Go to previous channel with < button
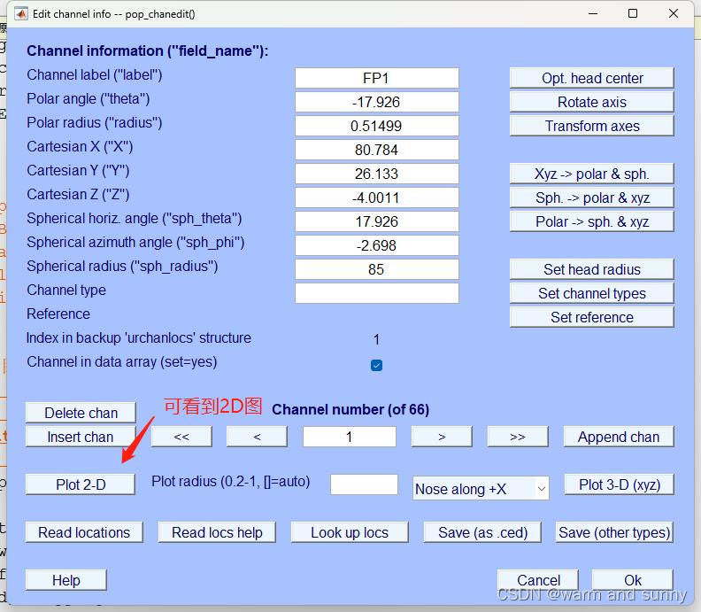 pos(257,437)
